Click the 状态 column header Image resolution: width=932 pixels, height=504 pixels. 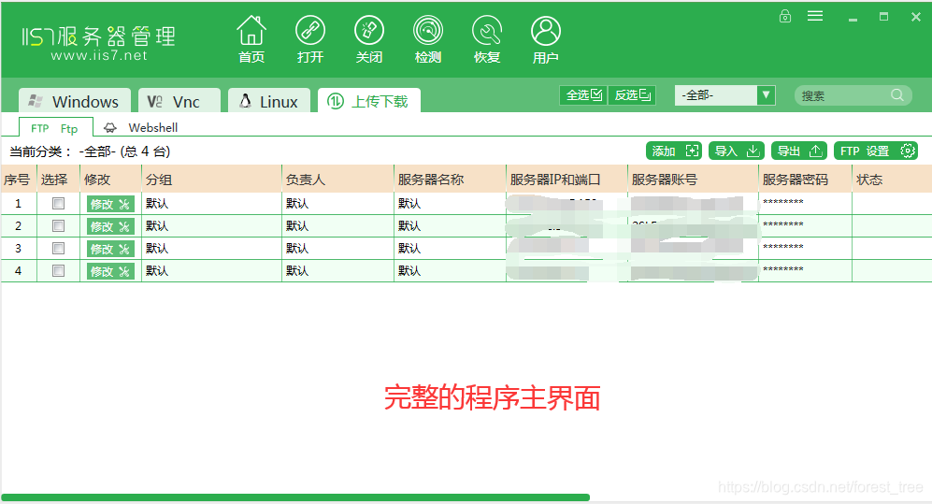[892, 179]
